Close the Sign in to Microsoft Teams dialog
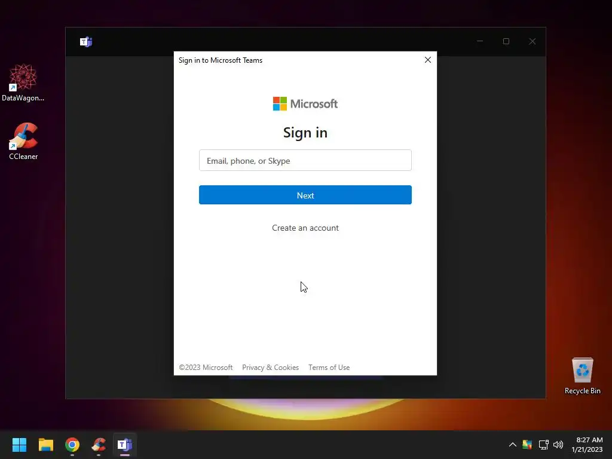 pos(428,60)
